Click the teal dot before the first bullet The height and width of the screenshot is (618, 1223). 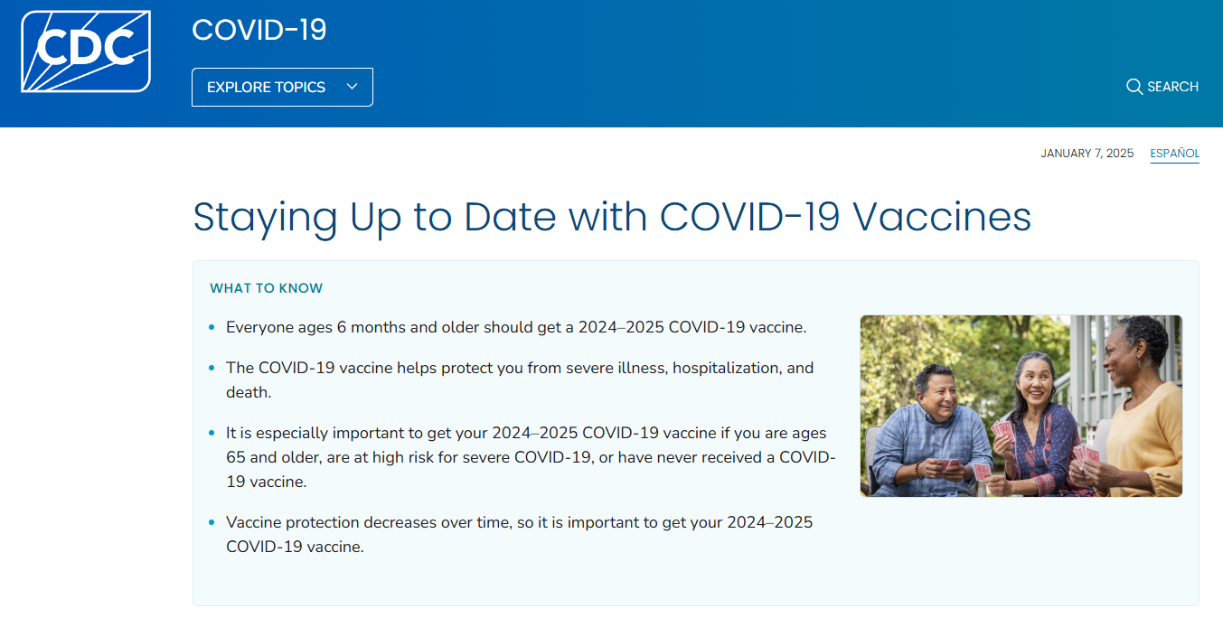coord(212,327)
